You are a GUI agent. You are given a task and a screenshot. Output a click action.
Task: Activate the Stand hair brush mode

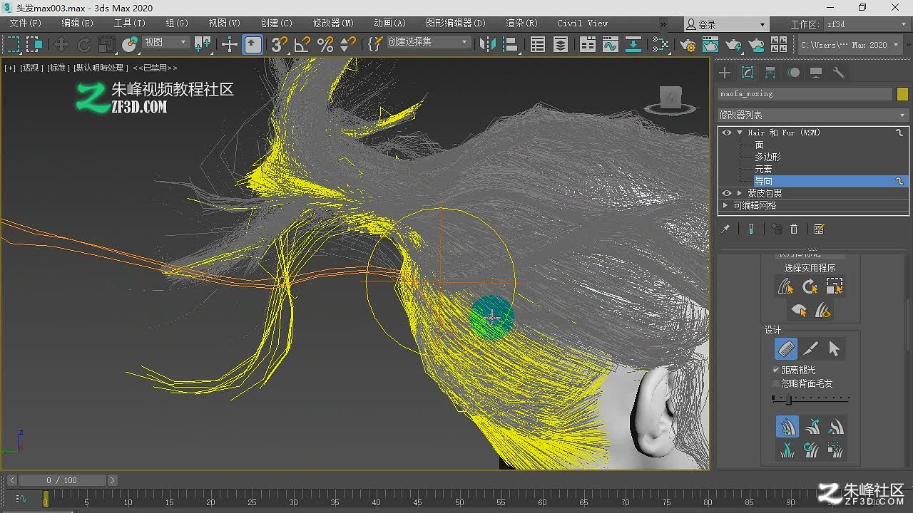click(811, 427)
